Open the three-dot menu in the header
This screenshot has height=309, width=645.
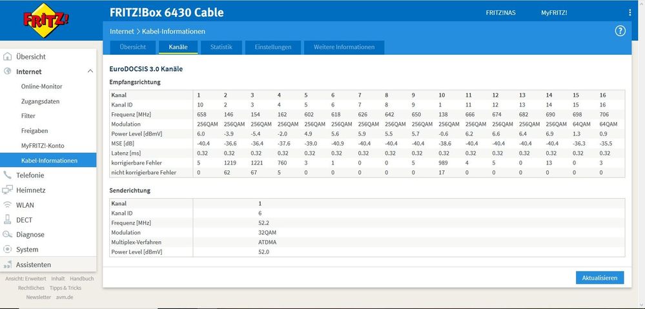click(x=630, y=13)
